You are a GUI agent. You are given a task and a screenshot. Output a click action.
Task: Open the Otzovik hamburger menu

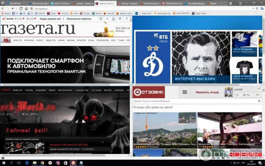185,92
